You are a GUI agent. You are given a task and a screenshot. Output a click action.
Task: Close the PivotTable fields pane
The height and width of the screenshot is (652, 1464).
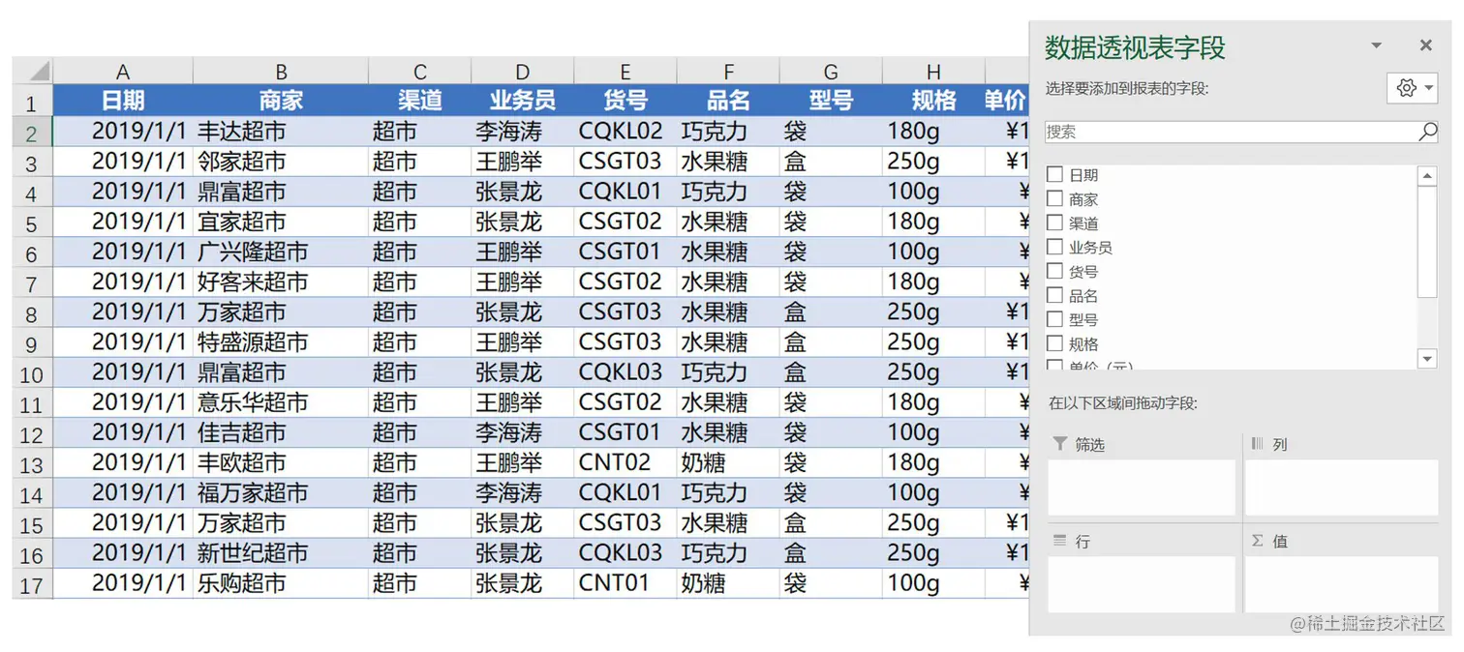coord(1425,45)
